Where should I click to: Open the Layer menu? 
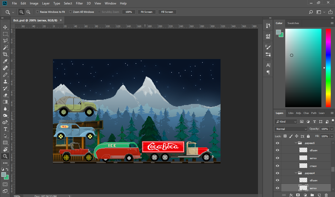(46, 3)
